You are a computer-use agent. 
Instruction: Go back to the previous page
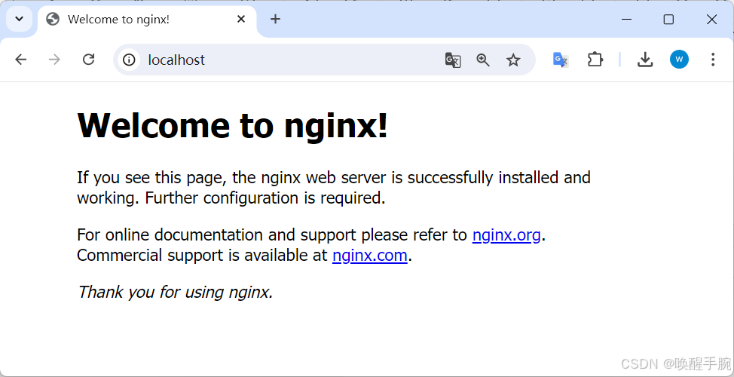[x=20, y=60]
